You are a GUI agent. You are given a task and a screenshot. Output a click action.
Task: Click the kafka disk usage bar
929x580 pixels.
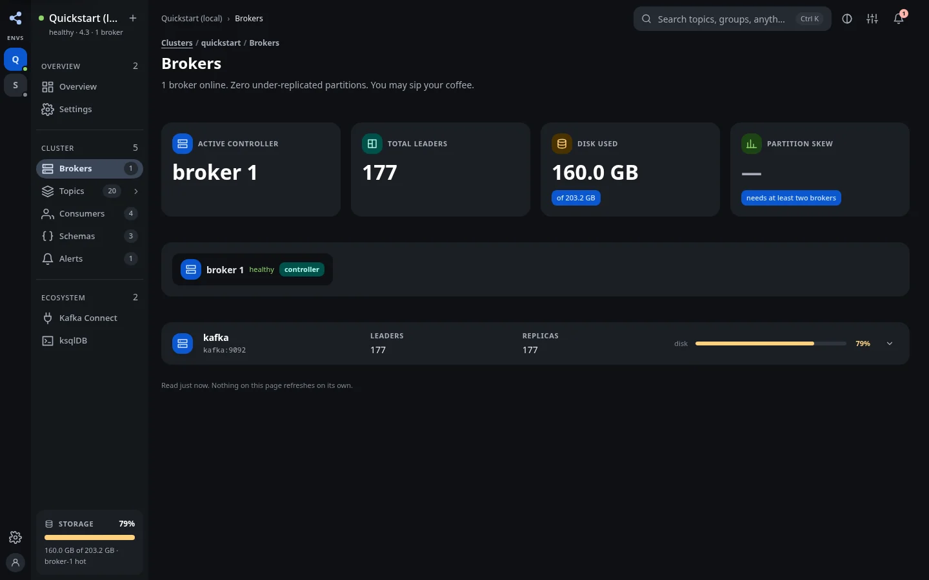tap(771, 343)
